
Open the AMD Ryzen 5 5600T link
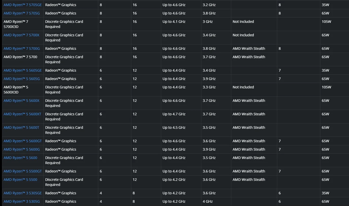click(21, 128)
